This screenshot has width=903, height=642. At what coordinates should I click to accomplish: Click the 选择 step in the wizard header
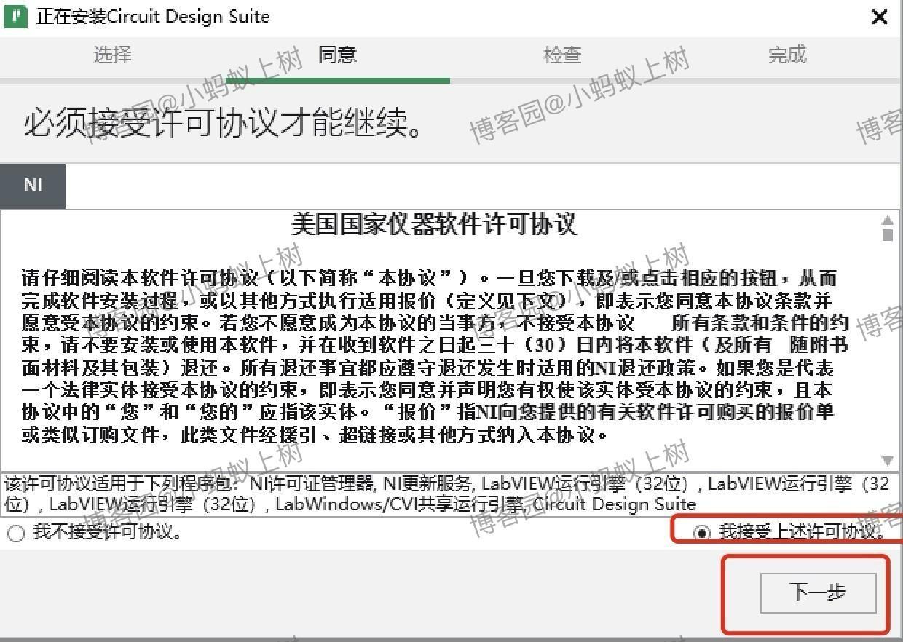(112, 55)
